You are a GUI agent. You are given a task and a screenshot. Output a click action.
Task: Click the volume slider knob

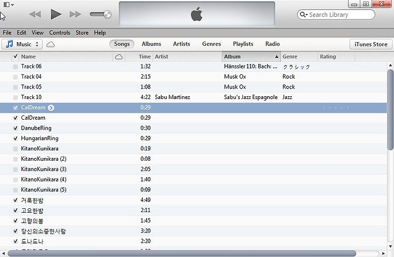click(107, 14)
